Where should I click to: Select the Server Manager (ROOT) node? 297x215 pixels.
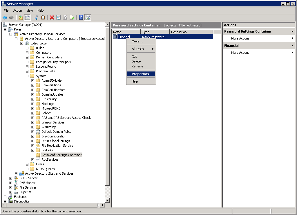point(26,25)
